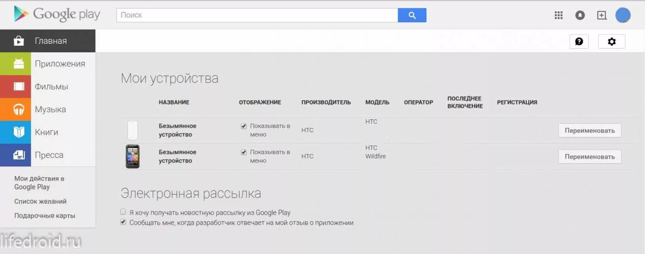Click the Регистрация column header
This screenshot has width=645, height=254.
click(517, 102)
